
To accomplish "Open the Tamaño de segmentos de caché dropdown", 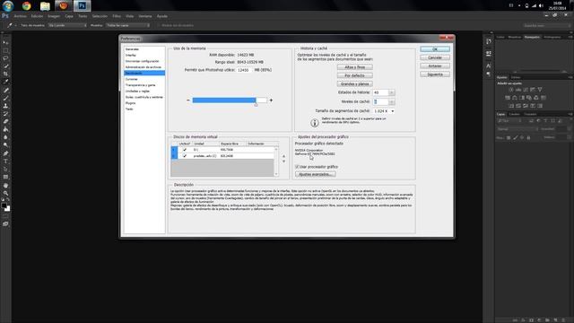I will click(x=383, y=111).
